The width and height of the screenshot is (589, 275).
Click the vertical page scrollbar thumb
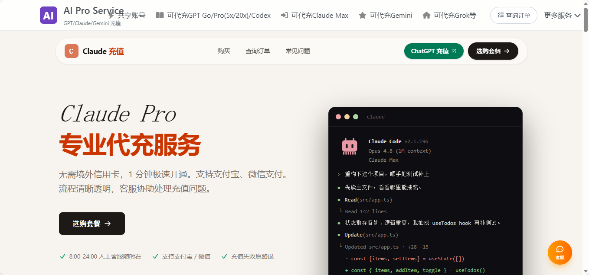pyautogui.click(x=585, y=19)
